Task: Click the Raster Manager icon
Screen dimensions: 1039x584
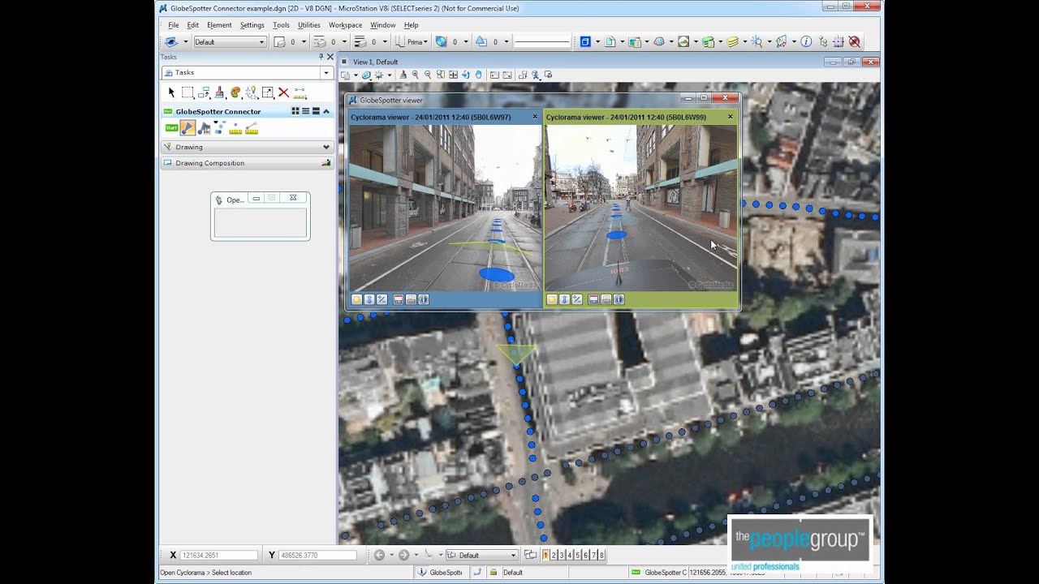Action: click(x=683, y=41)
